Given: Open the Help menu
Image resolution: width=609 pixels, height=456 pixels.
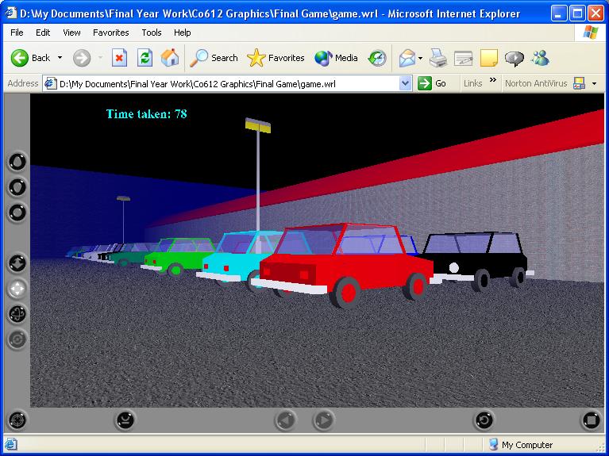Looking at the screenshot, I should pos(182,33).
